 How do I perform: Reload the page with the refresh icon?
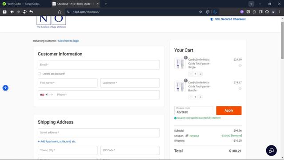point(24,12)
